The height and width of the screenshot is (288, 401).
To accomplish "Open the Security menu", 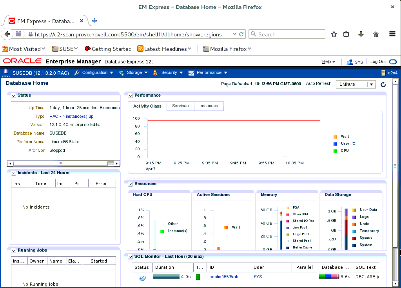I will (x=172, y=73).
